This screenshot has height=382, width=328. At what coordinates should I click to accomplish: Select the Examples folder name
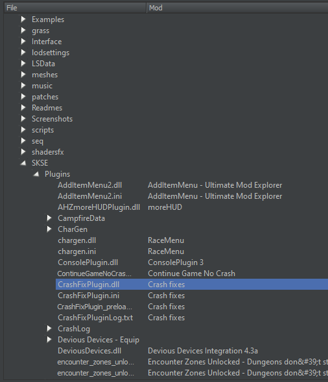(x=48, y=19)
